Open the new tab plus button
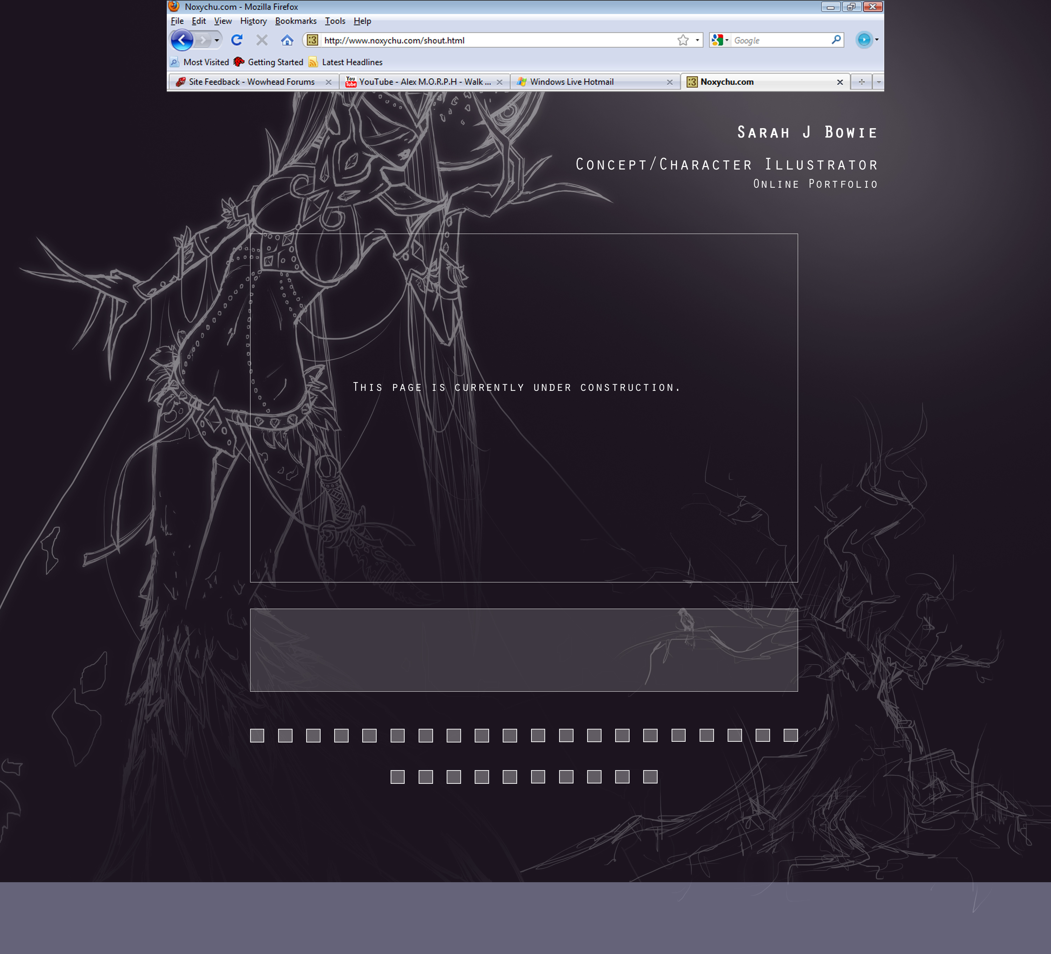The image size is (1051, 954). tap(861, 82)
